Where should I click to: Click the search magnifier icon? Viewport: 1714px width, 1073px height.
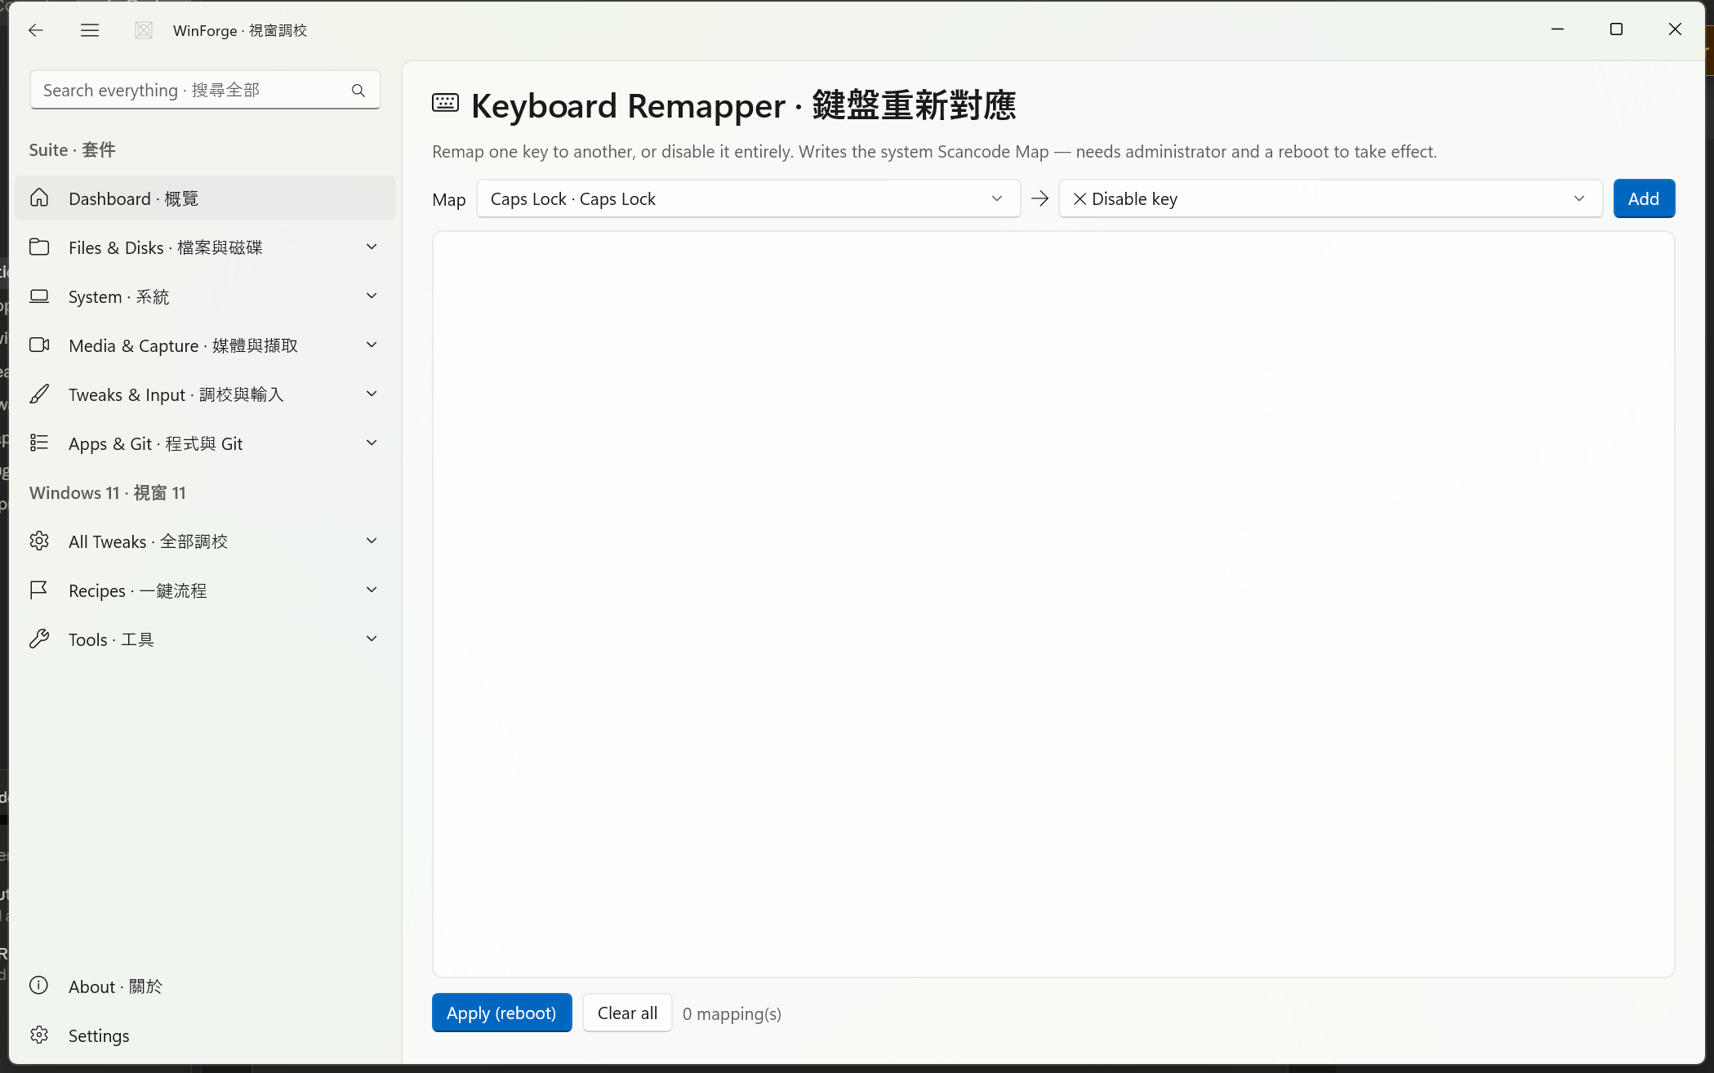pos(358,91)
